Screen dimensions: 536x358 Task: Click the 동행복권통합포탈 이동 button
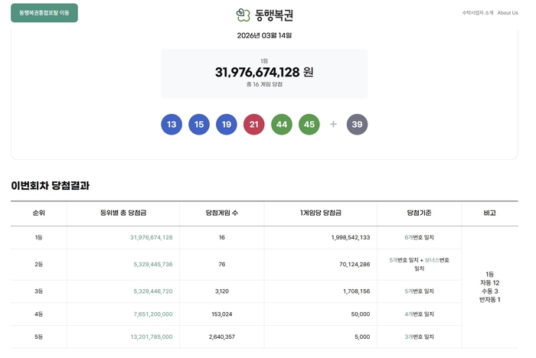pyautogui.click(x=44, y=13)
